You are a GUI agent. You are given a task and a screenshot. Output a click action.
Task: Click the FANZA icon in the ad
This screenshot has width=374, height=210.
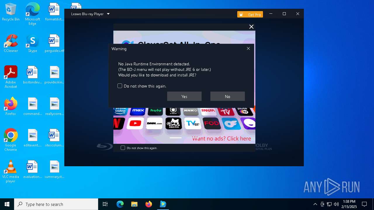[208, 111]
